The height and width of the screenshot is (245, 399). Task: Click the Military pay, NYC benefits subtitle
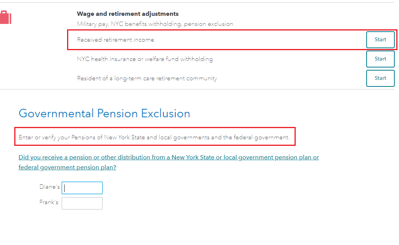pyautogui.click(x=155, y=24)
